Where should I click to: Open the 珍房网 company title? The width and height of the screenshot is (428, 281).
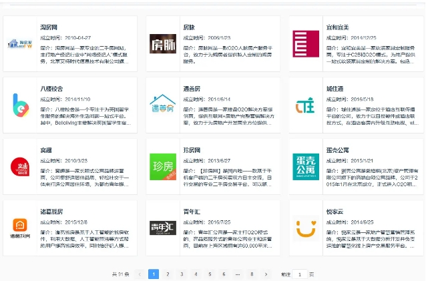coord(192,150)
